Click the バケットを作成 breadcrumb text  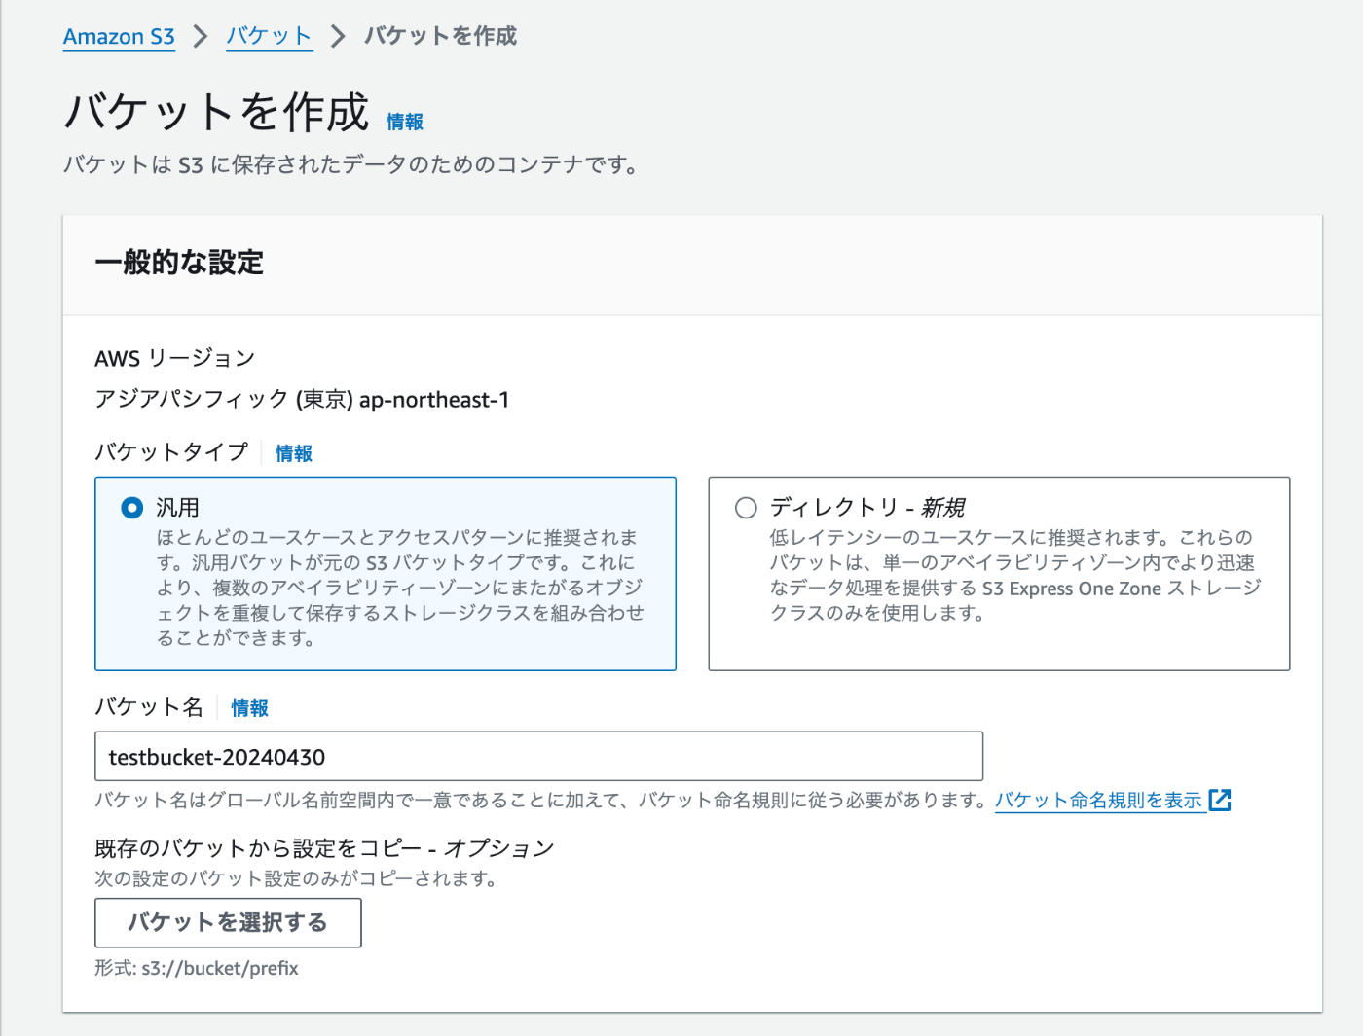click(x=440, y=37)
